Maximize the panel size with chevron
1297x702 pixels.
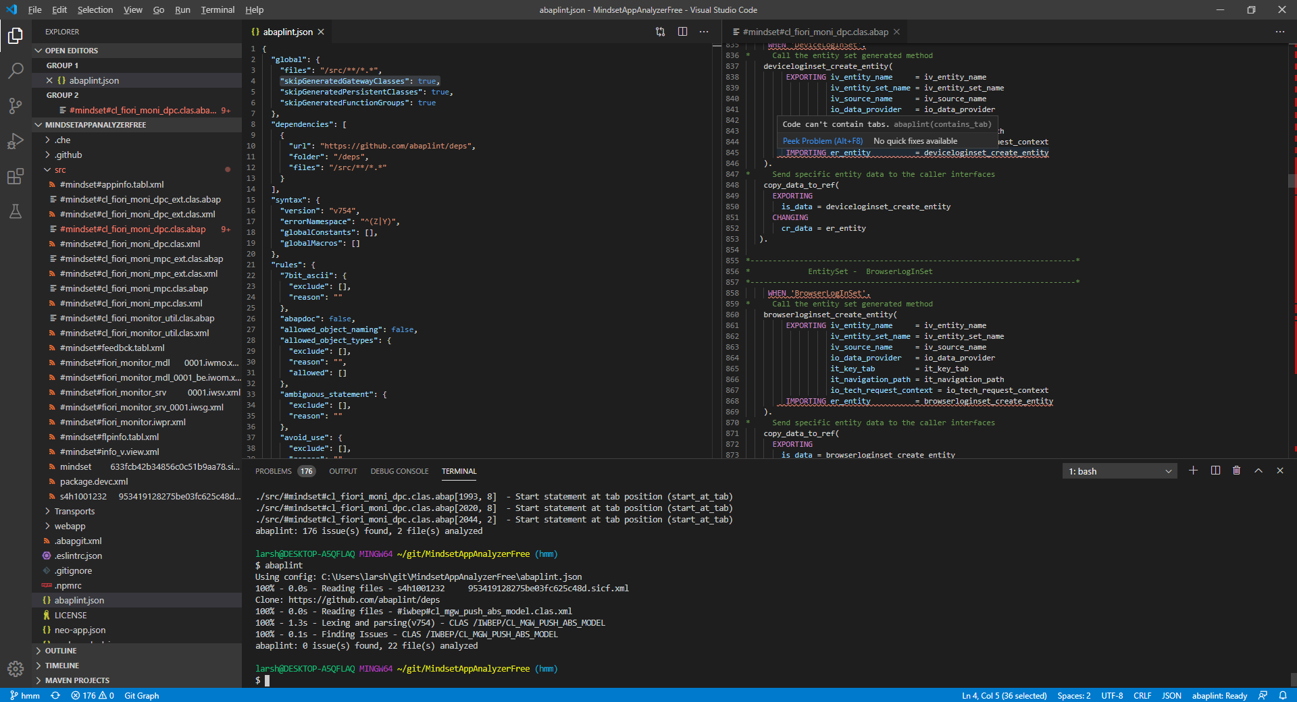[1258, 470]
